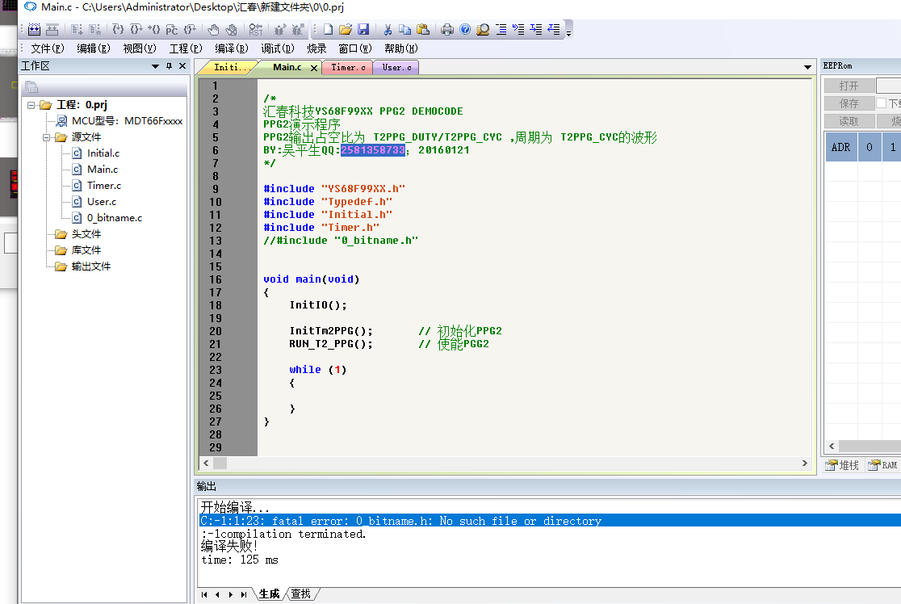Click the crossed bug stop debugging icon
901x604 pixels.
[x=298, y=29]
